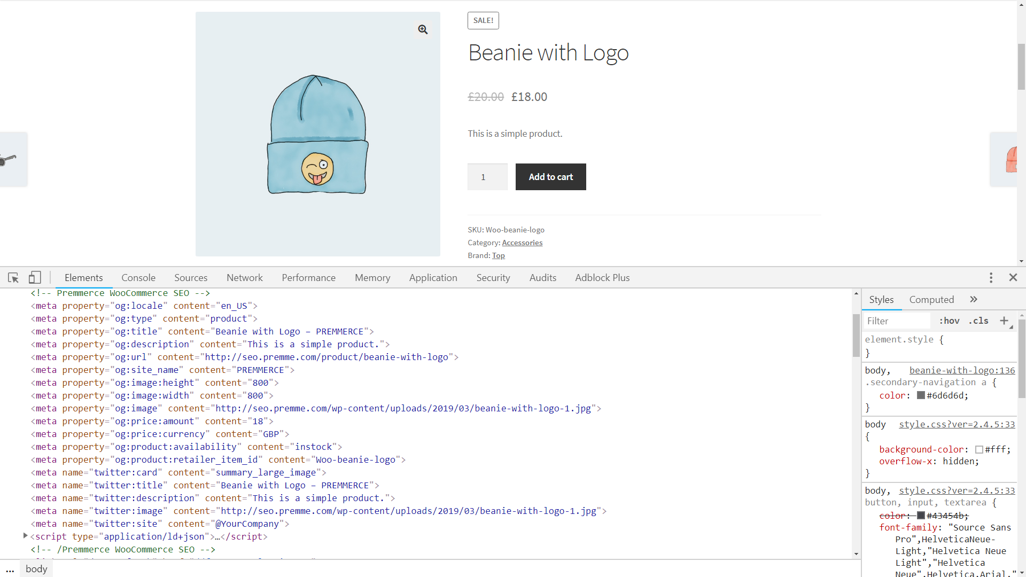Click the magnifier zoom icon on product image
The image size is (1026, 577).
click(x=423, y=29)
